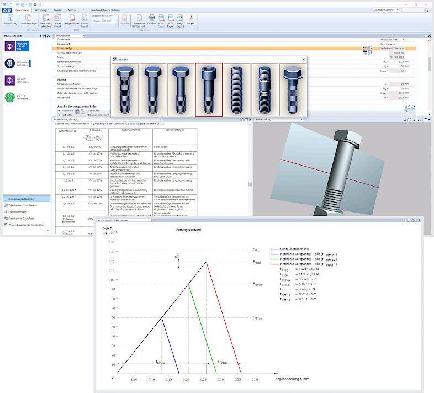
Task: Expand the Eingabeseite page dropdown
Action: point(70,35)
